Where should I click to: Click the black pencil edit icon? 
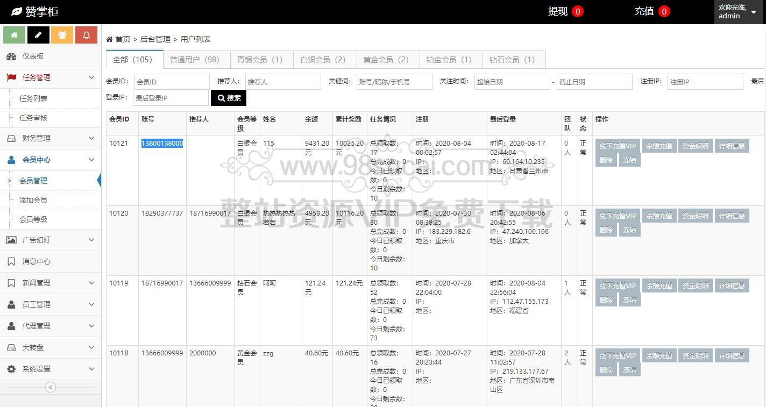(38, 35)
